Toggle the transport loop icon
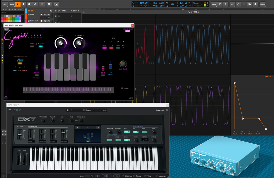 [x=172, y=4]
